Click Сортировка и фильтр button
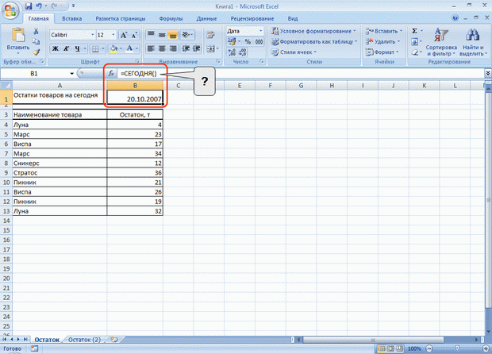This screenshot has width=492, height=354. (x=441, y=42)
